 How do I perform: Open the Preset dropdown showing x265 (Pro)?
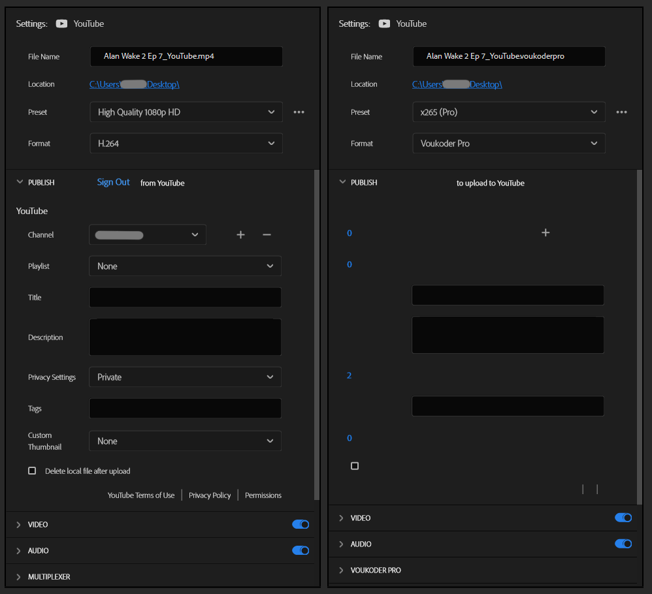point(508,112)
